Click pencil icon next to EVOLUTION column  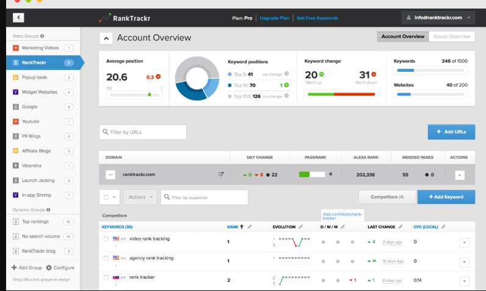tap(300, 226)
